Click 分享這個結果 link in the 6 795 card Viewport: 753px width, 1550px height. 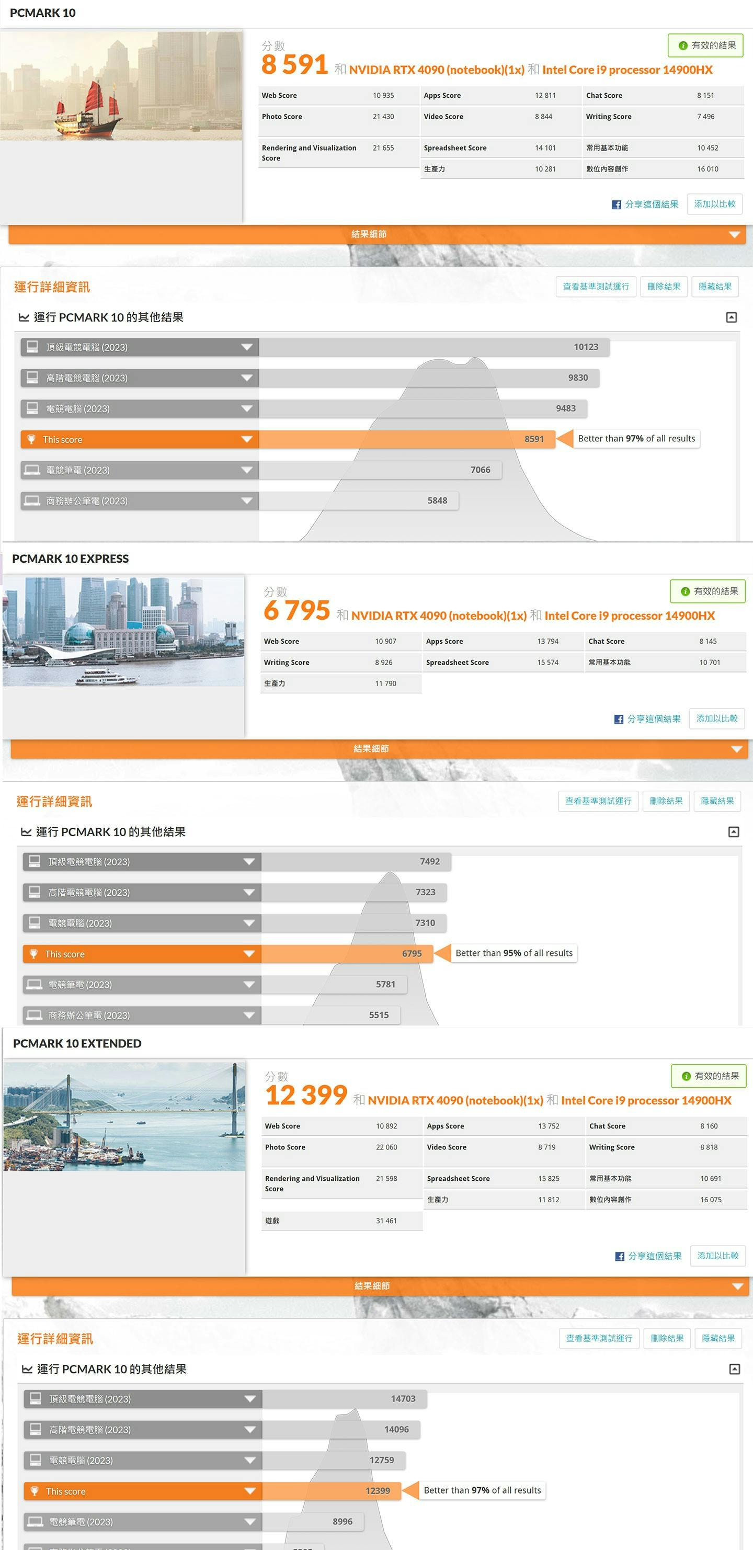coord(654,719)
